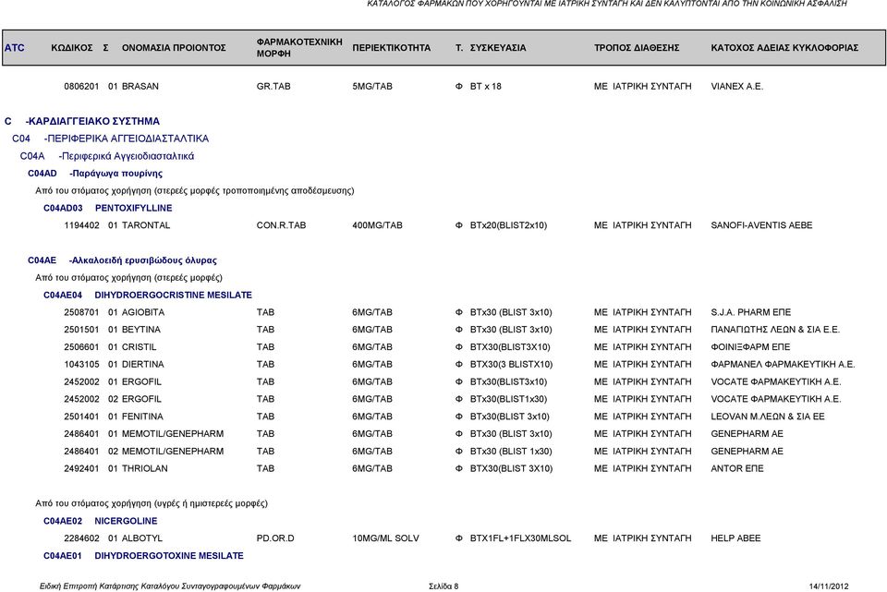887x592 pixels.
Task: Click ERGOFIL in the 02 row
Action: (141, 399)
